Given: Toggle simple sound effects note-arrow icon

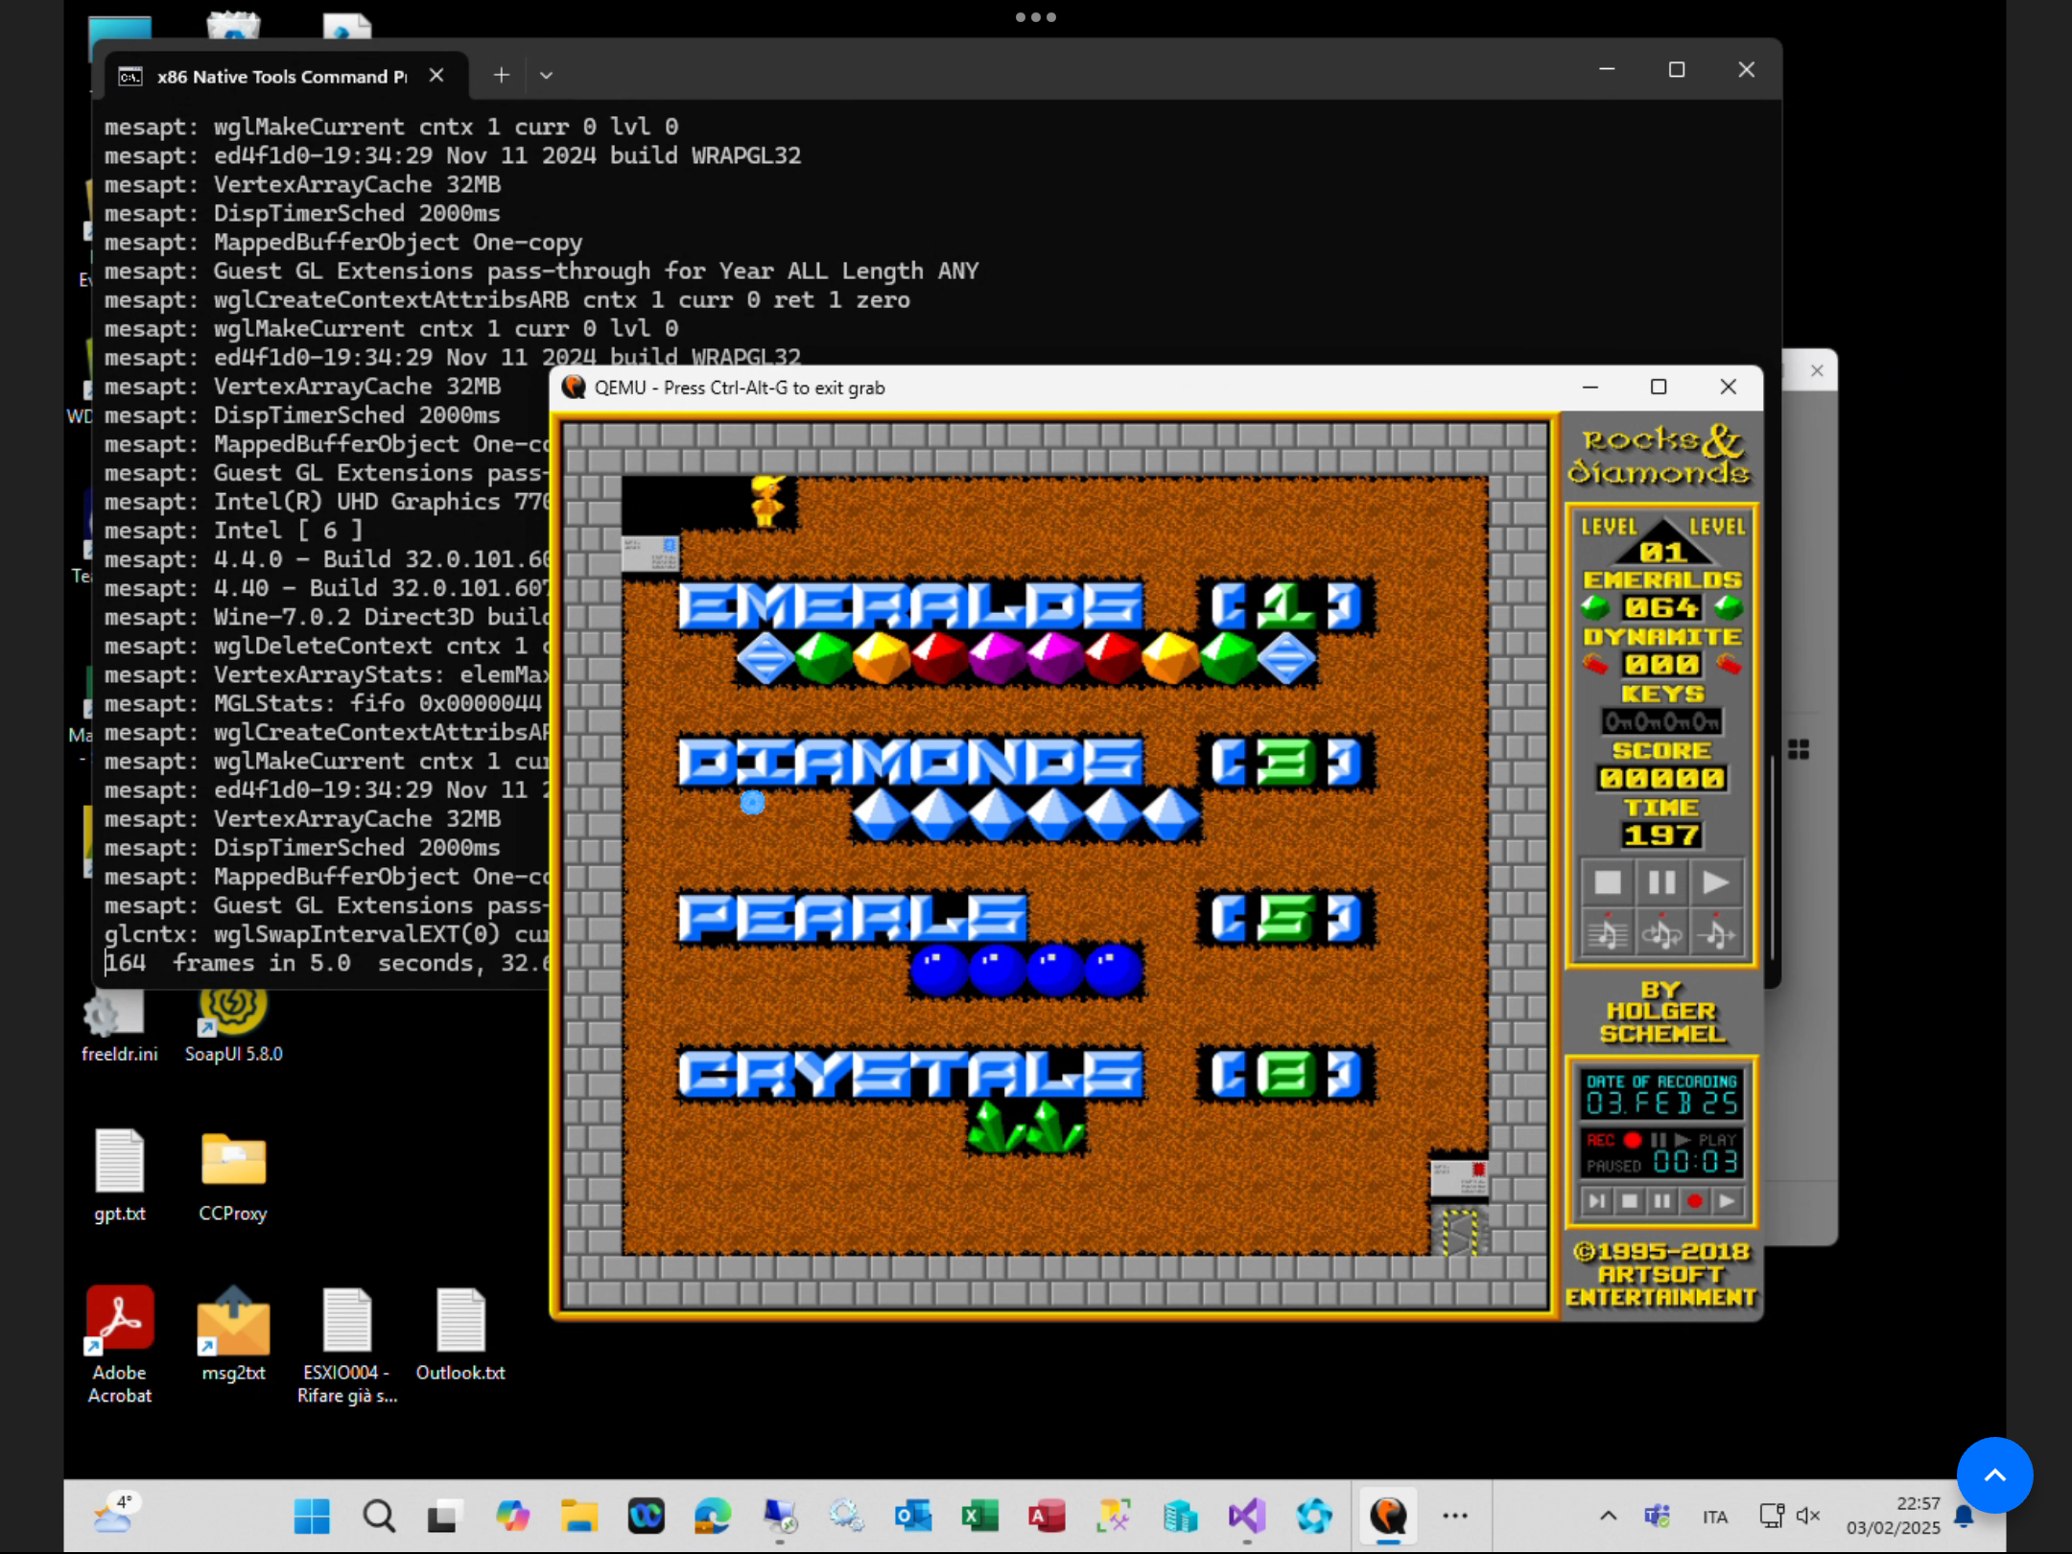Looking at the screenshot, I should (x=1715, y=931).
